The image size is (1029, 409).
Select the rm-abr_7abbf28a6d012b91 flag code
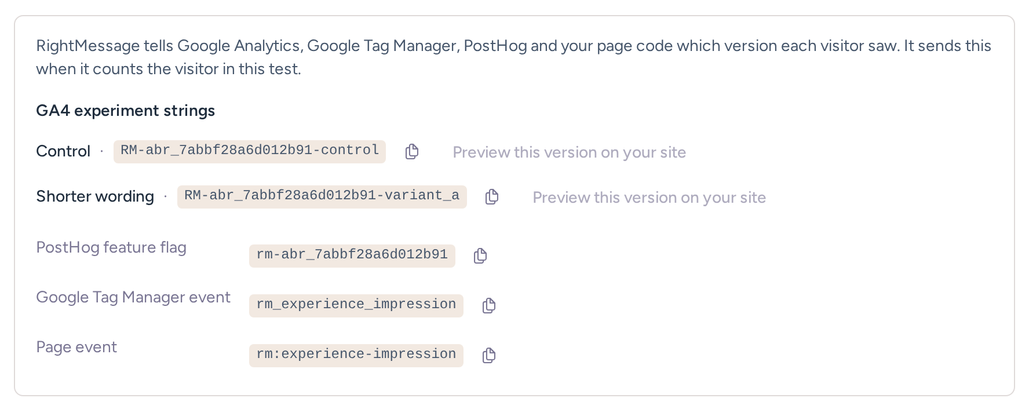352,255
